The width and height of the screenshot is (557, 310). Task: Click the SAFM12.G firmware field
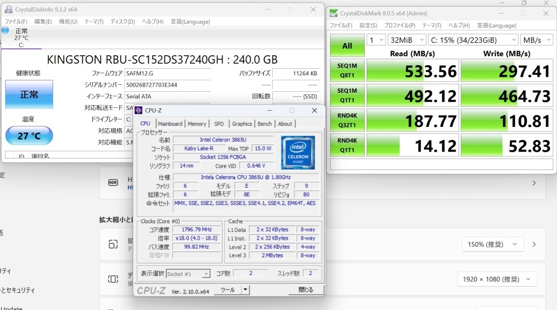pyautogui.click(x=167, y=73)
